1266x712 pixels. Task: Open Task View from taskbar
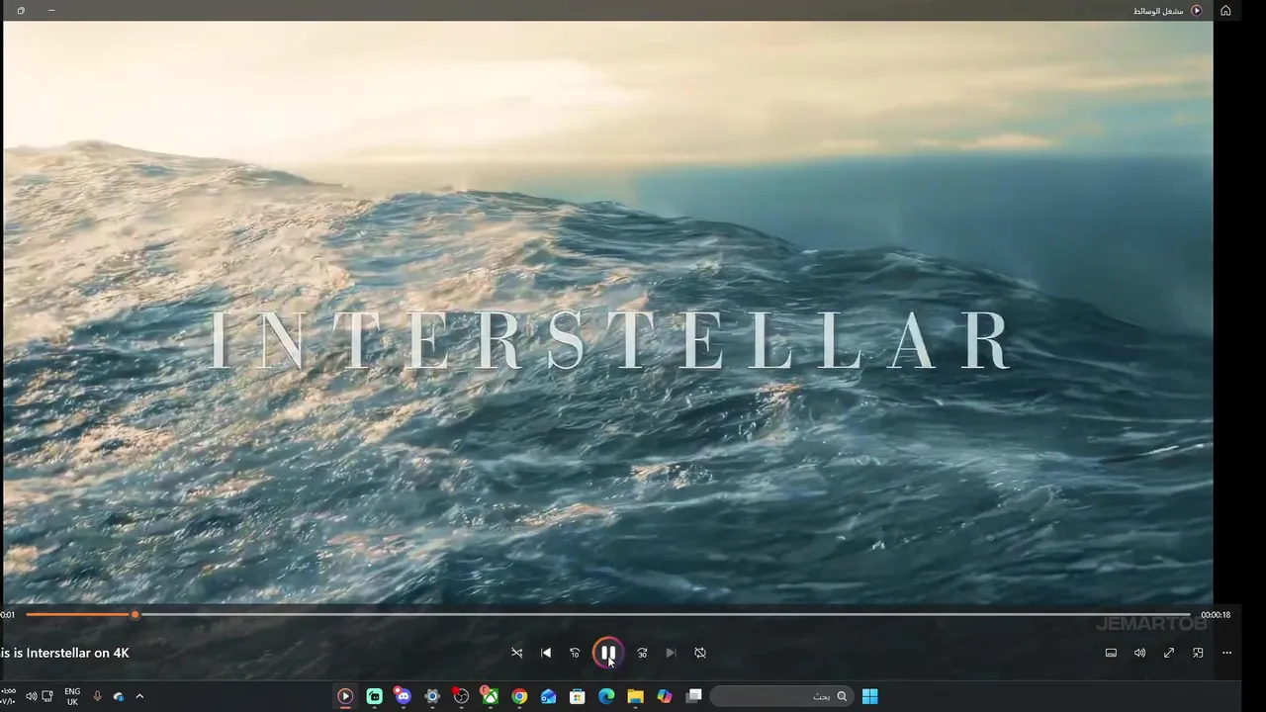pyautogui.click(x=693, y=696)
